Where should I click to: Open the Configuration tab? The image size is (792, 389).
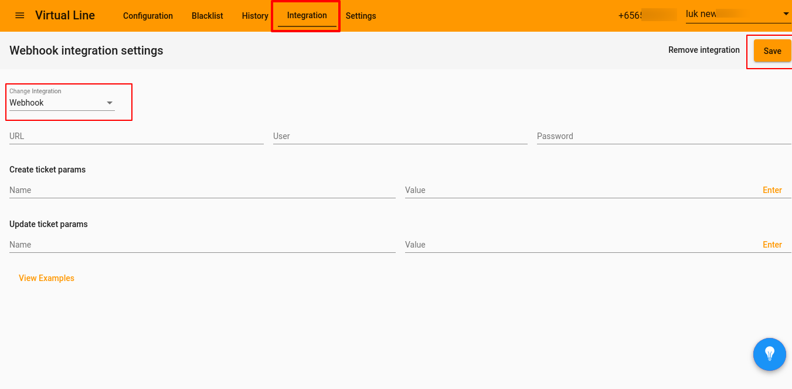pos(148,16)
